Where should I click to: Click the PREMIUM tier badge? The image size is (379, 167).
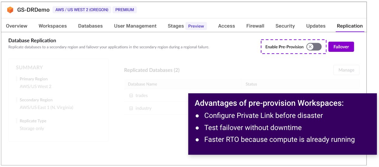click(x=125, y=10)
